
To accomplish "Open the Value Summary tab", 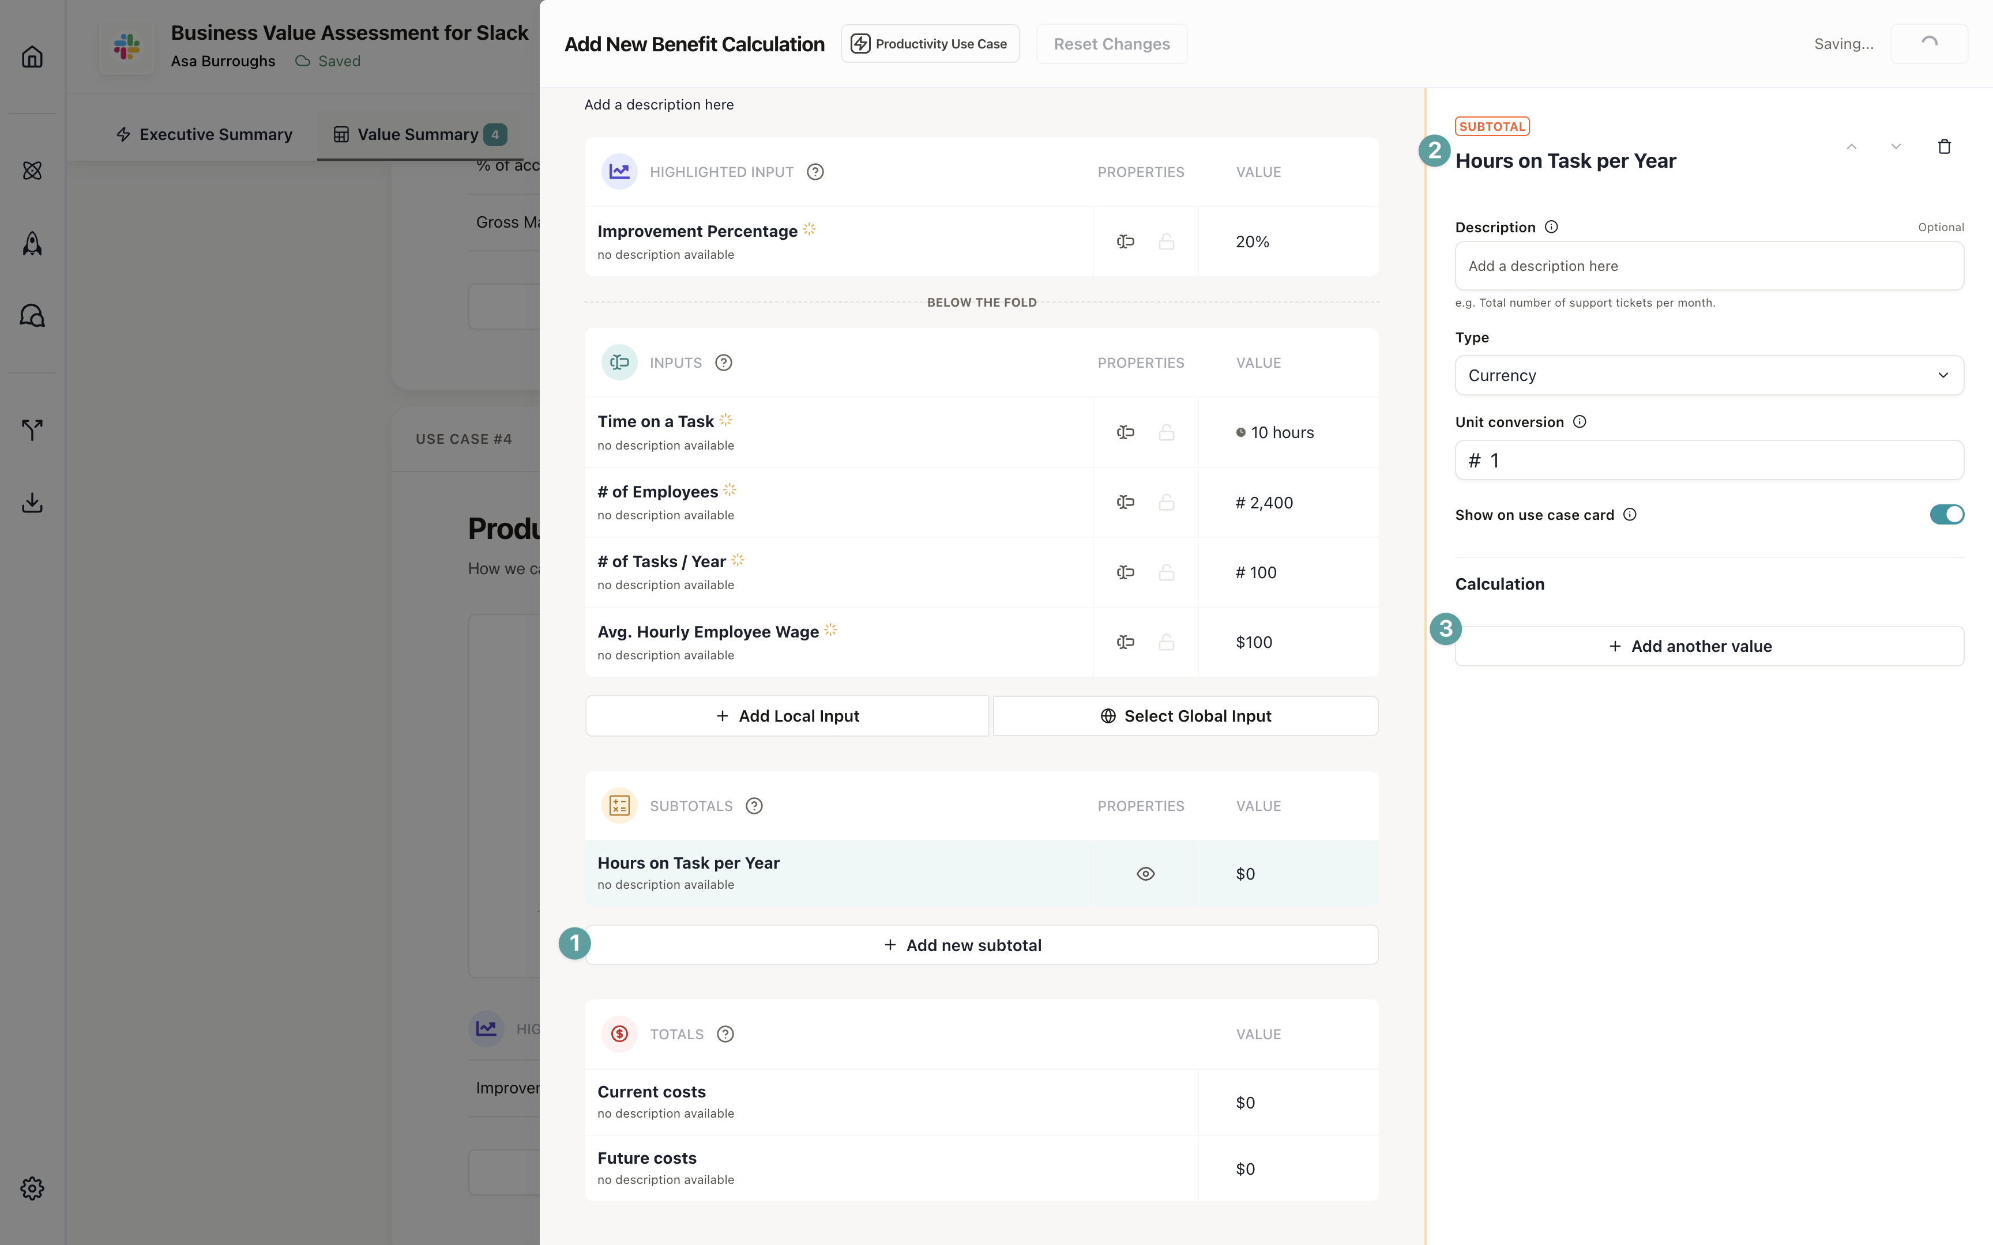I will point(418,134).
